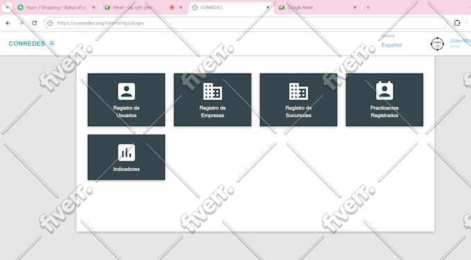Switch to the Google Meet tab

pos(318,8)
